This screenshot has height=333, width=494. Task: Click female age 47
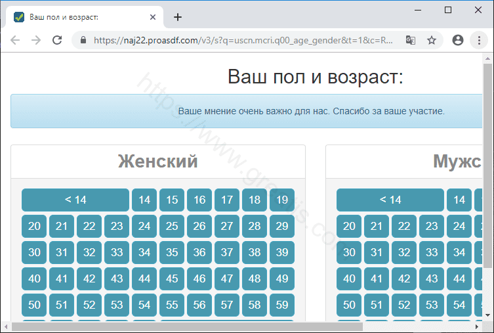pyautogui.click(x=227, y=278)
